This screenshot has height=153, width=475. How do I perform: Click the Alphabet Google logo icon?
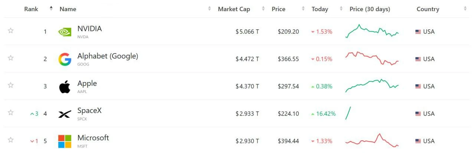tap(65, 59)
